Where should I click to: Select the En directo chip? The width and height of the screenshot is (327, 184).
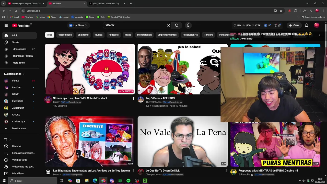[83, 35]
